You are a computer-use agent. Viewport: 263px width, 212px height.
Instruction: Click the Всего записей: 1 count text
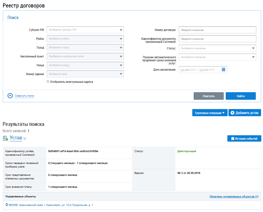[16, 131]
